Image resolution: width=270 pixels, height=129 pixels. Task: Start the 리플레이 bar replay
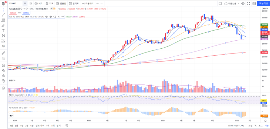(88, 3)
